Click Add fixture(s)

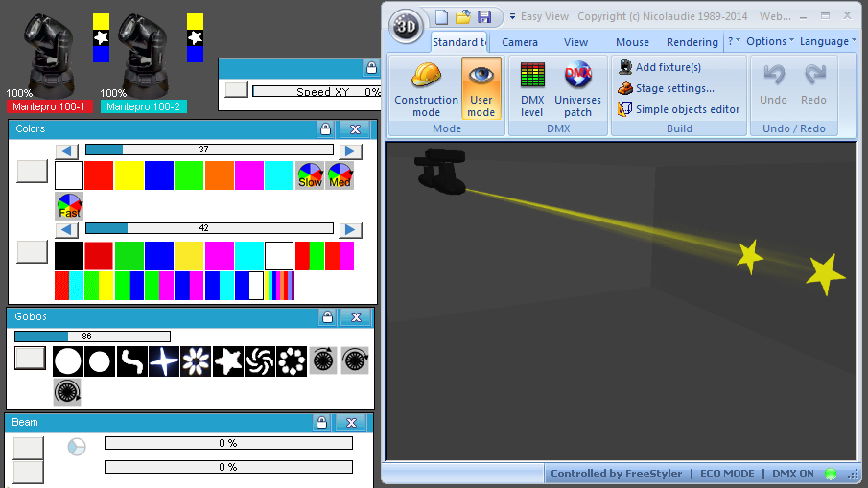tap(660, 67)
